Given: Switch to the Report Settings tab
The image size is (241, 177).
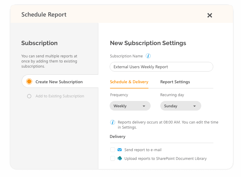Looking at the screenshot, I should click(175, 82).
